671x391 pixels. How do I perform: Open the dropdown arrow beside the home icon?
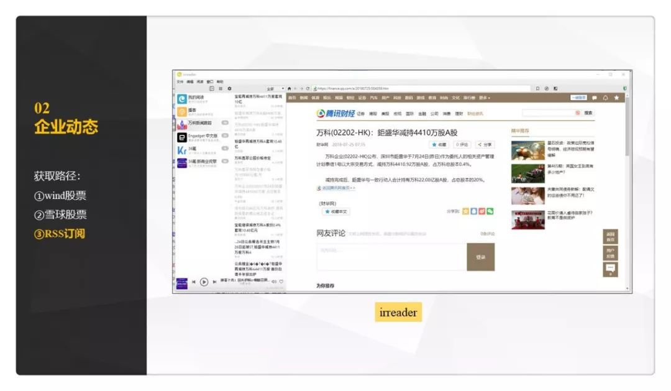(x=283, y=88)
